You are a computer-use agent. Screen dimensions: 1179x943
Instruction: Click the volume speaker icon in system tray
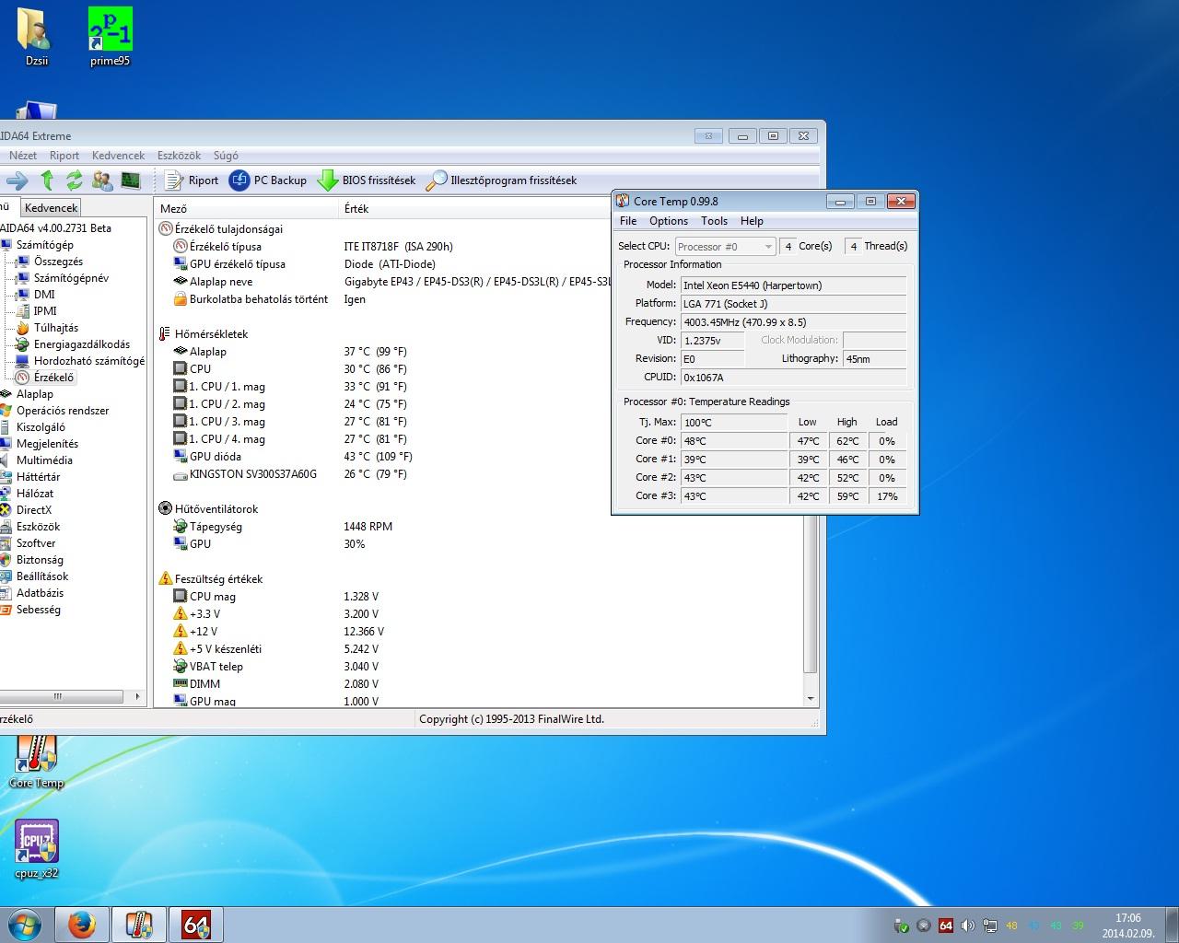(x=967, y=926)
